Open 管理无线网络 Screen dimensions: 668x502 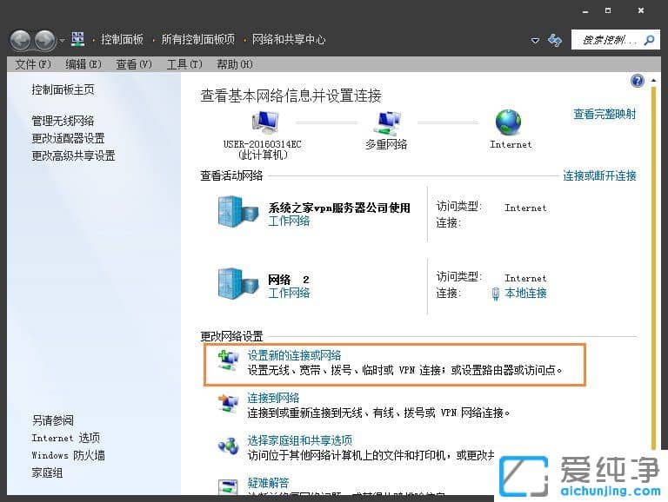[63, 121]
